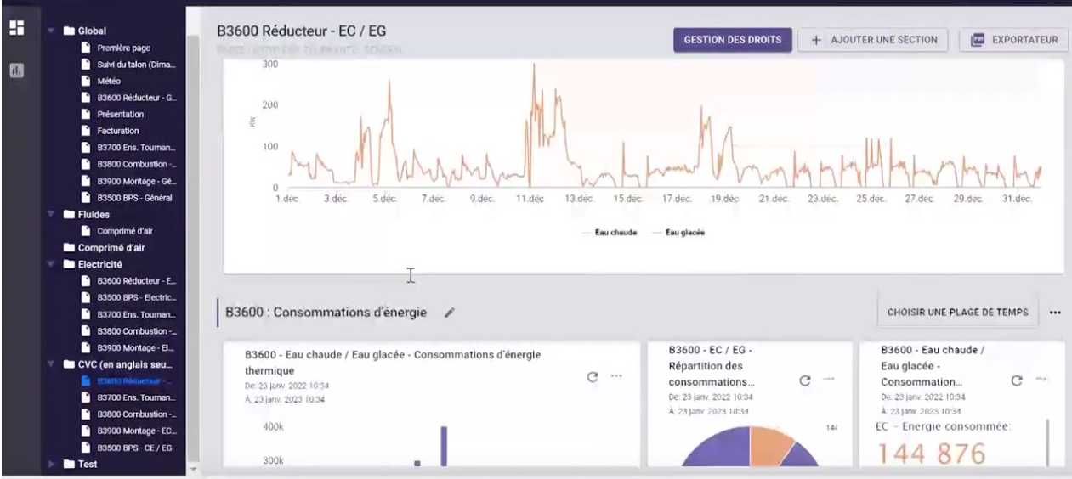1072x479 pixels.
Task: Open more options for the Consommations d'énergie section
Action: point(1055,313)
